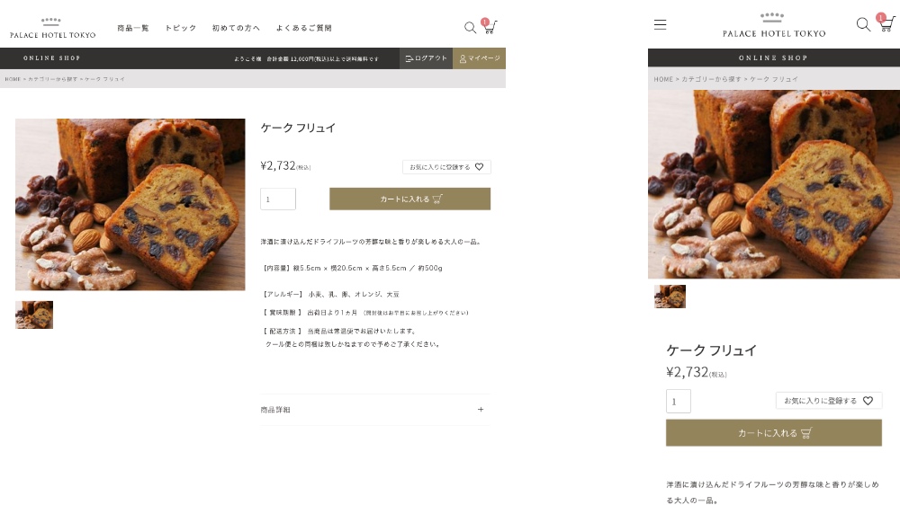
Task: Click the Palace Hotel Tokyo logo in the desktop header
Action: pyautogui.click(x=53, y=28)
